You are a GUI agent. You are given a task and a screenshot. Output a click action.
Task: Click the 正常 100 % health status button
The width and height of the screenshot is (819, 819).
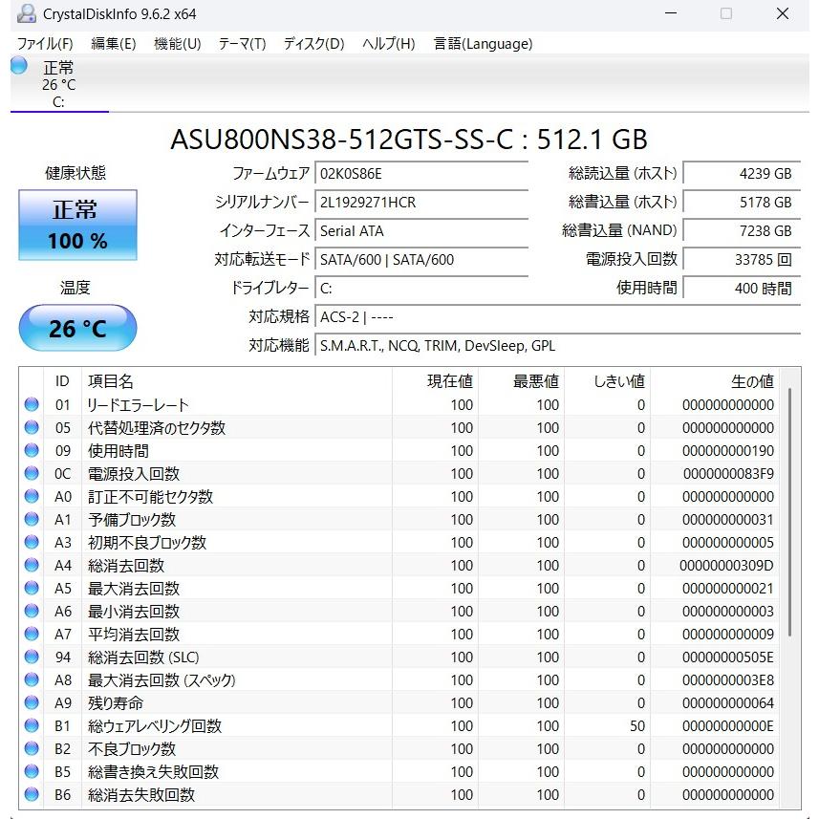77,226
